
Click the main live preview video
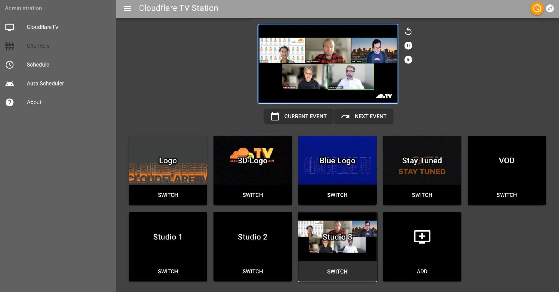(x=328, y=64)
